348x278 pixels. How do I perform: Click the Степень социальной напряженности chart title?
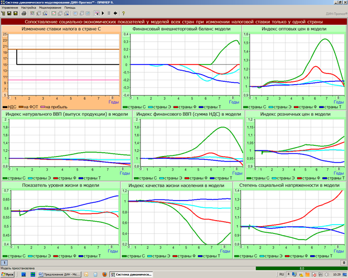coord(289,185)
